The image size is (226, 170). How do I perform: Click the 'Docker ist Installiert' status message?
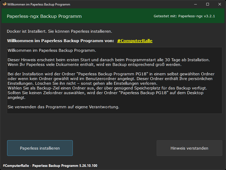click(x=59, y=31)
